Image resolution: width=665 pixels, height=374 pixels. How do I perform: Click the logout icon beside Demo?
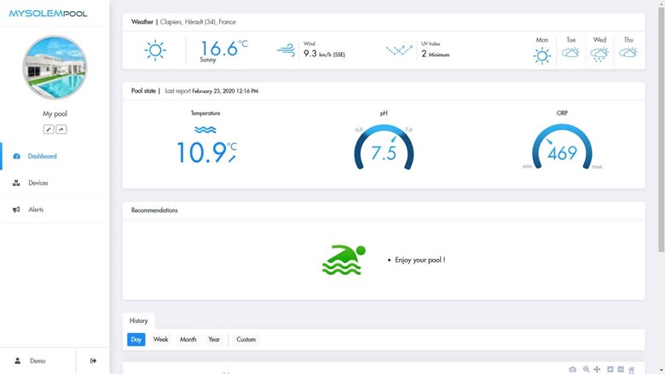pos(93,360)
